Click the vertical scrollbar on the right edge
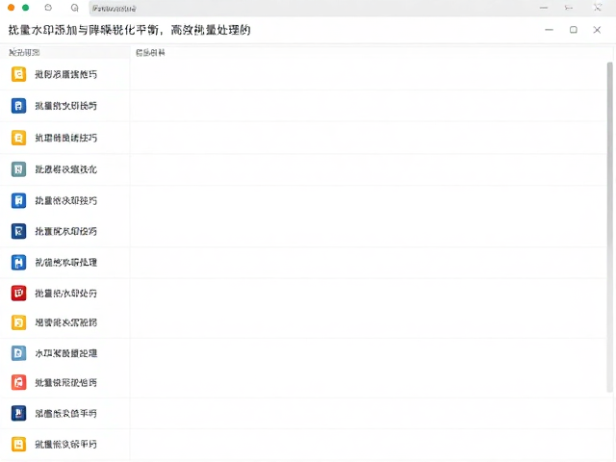The height and width of the screenshot is (462, 616). [x=609, y=227]
